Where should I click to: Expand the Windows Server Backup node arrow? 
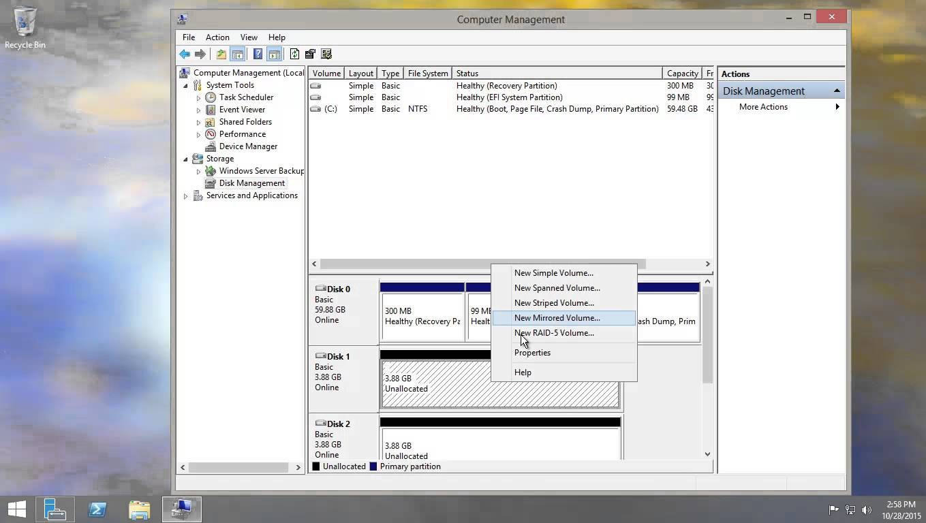coord(198,171)
